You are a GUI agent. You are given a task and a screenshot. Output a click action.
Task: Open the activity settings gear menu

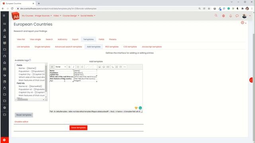(x=243, y=23)
